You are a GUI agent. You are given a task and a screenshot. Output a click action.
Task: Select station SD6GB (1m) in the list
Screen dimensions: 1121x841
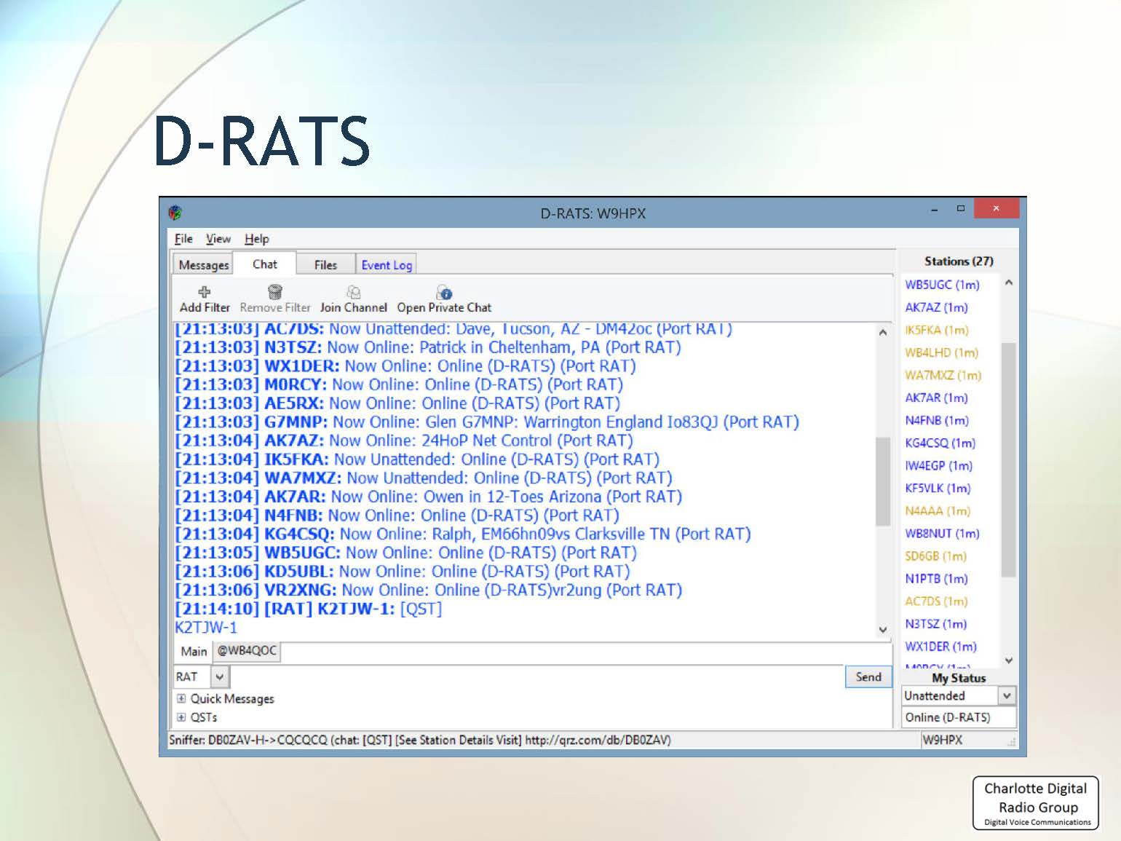[x=935, y=556]
